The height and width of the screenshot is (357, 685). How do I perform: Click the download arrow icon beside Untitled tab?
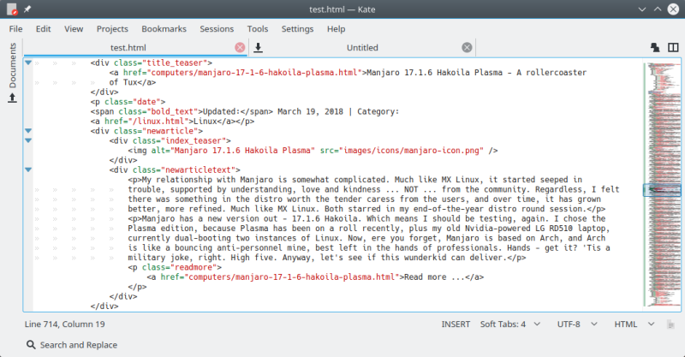click(x=258, y=47)
